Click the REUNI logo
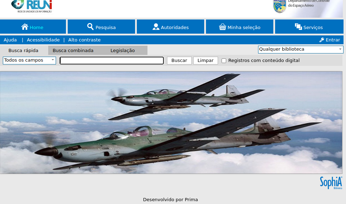The width and height of the screenshot is (346, 204). 32,6
